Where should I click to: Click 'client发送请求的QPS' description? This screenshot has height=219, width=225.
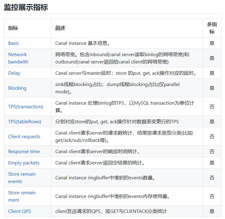pos(111,211)
